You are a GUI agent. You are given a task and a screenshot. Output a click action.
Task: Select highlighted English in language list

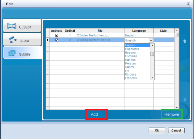[137, 45]
